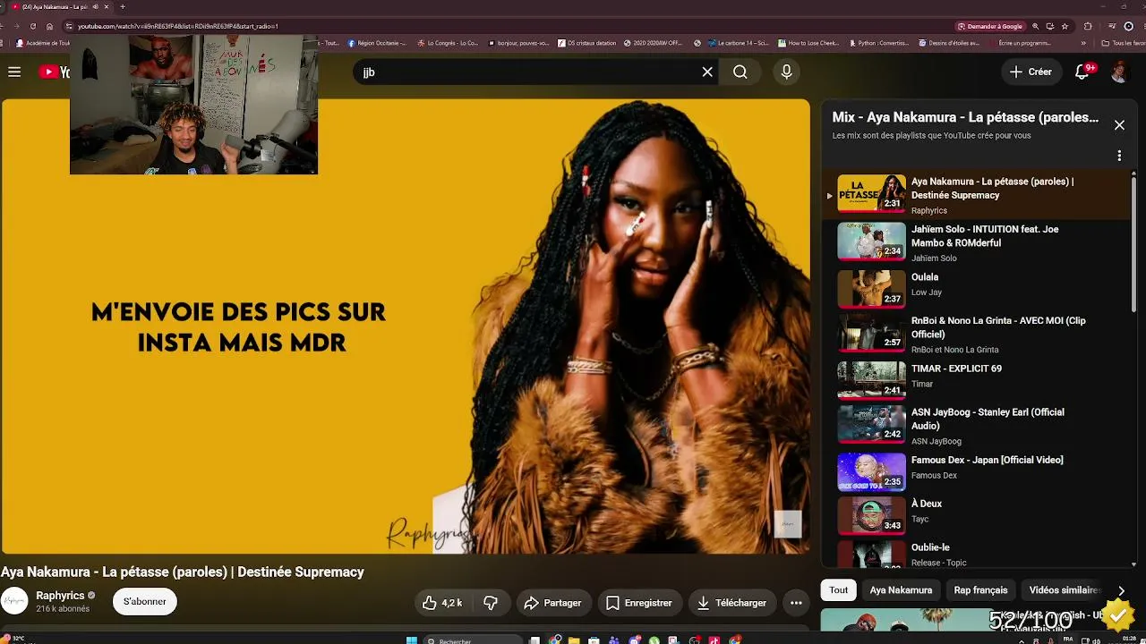Play Jahiem Solo - INTUITION from playlist

tap(976, 242)
